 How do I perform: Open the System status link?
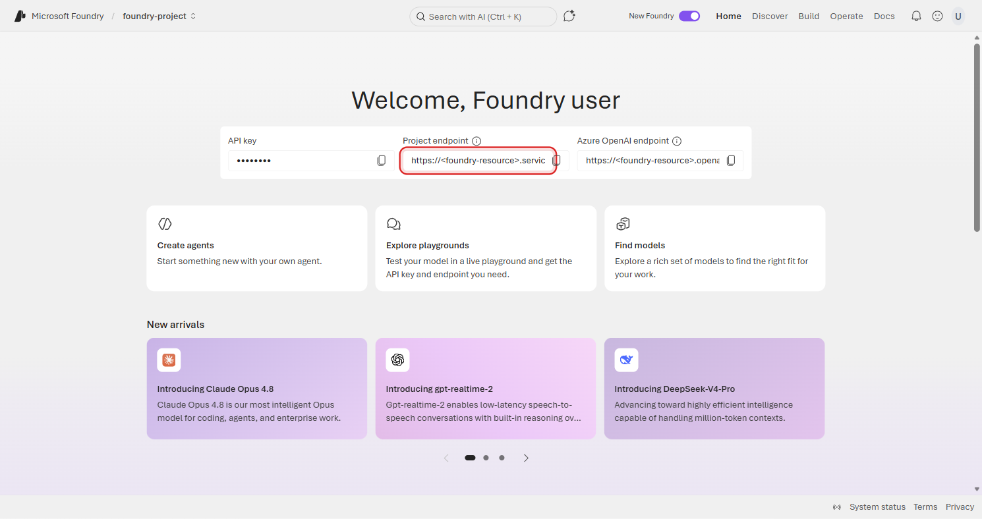coord(877,507)
